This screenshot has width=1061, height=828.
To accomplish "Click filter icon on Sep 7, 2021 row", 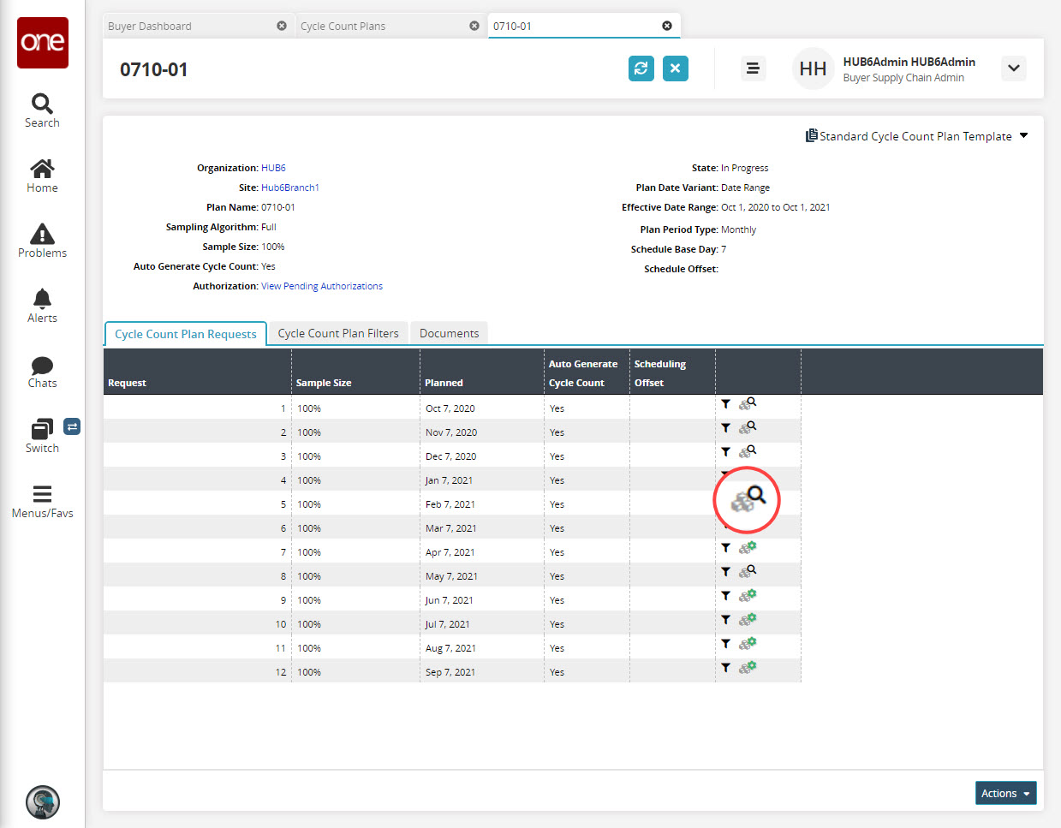I will [x=725, y=668].
